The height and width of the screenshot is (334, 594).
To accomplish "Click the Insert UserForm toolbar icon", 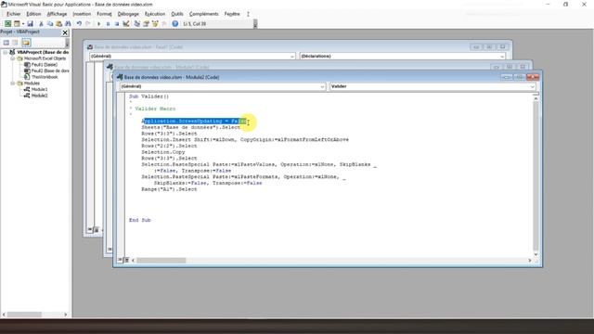I will click(x=17, y=23).
